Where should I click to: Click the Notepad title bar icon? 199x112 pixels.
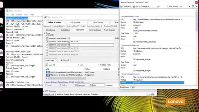(x=7, y=11)
